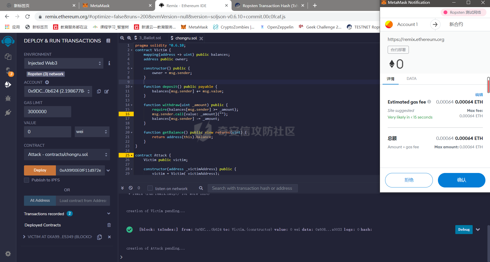Open new browser tab plus
The image size is (490, 262).
(x=315, y=5)
